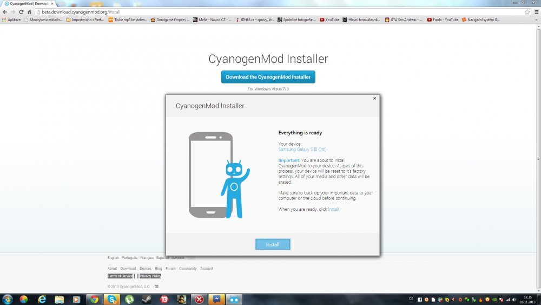Open the browser home page
Screen dimensions: 541x305
tap(29, 12)
